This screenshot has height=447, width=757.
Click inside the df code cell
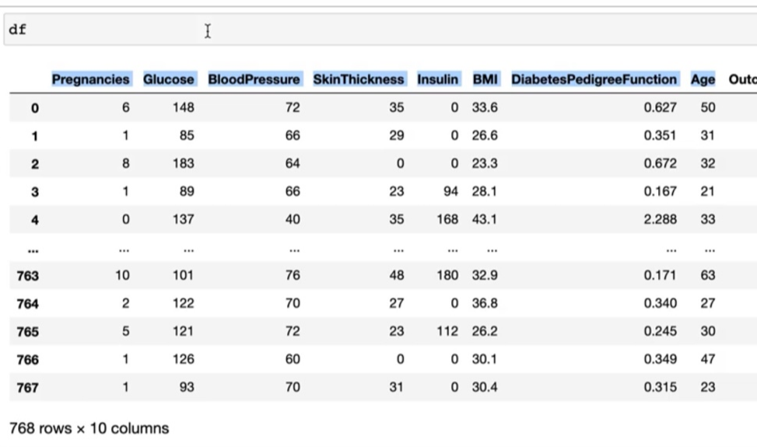tap(380, 30)
